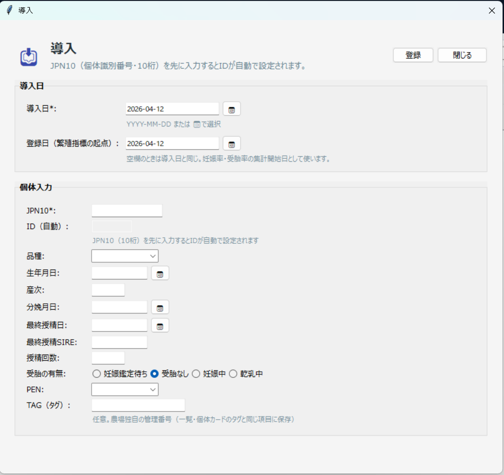This screenshot has width=504, height=475.
Task: Click the 分娩月日 input field
Action: tap(120, 307)
